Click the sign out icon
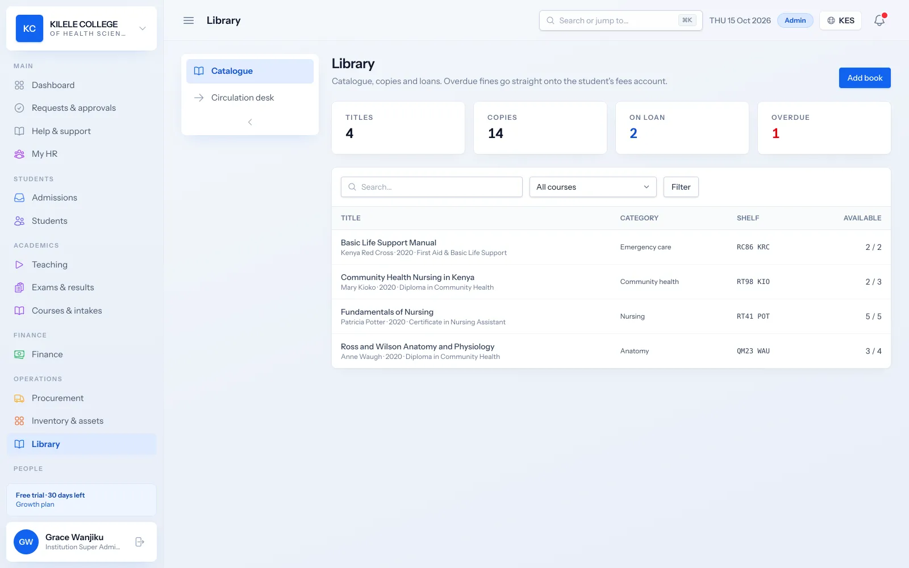 click(x=140, y=542)
